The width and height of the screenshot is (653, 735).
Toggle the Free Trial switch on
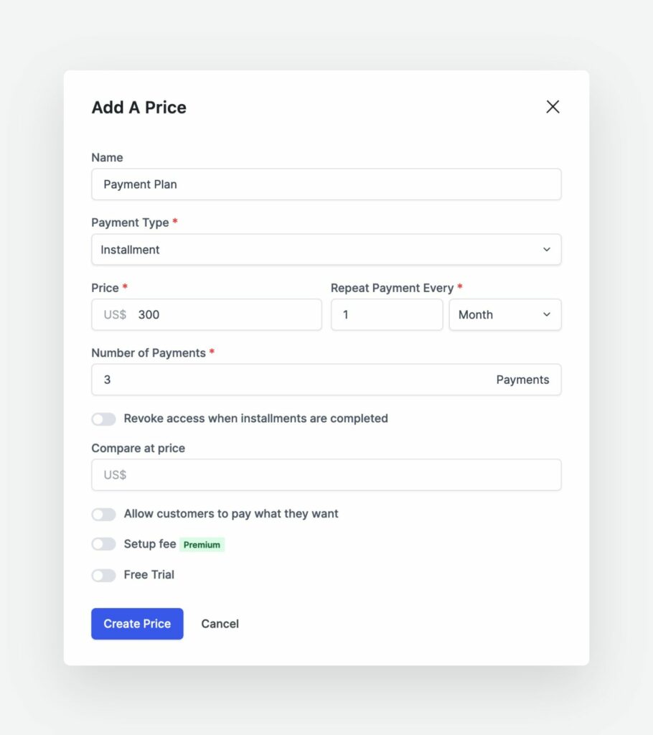[x=103, y=575]
